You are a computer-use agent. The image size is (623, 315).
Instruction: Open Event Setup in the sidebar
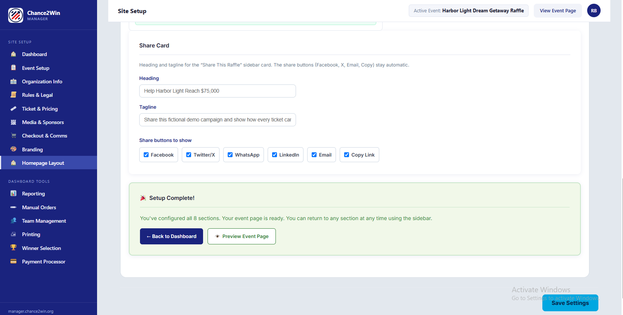pos(49,68)
